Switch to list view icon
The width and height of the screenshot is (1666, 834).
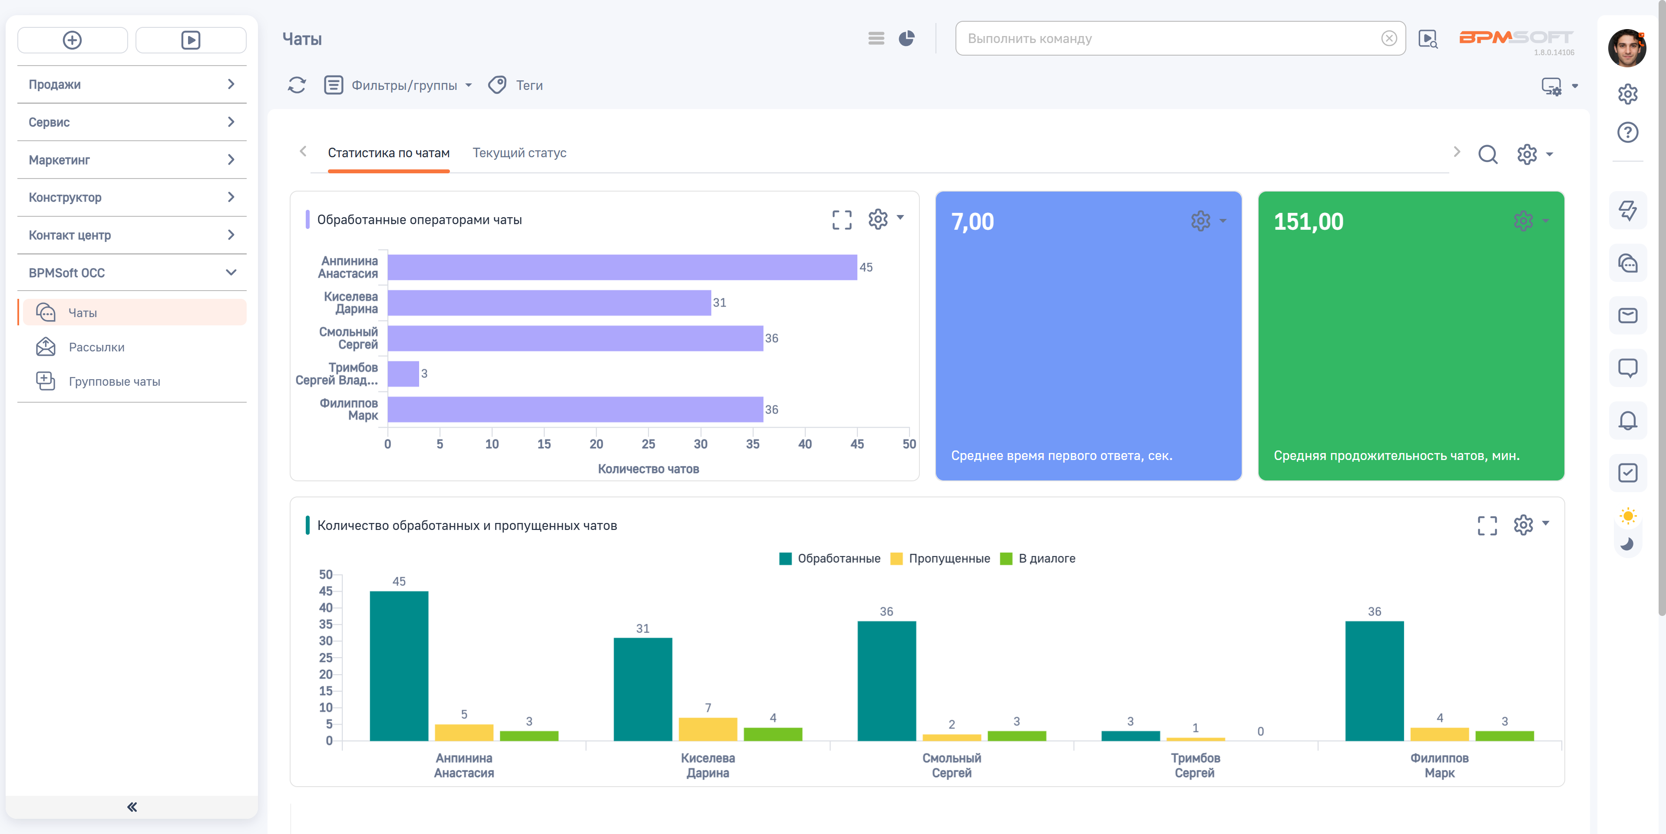pos(876,39)
